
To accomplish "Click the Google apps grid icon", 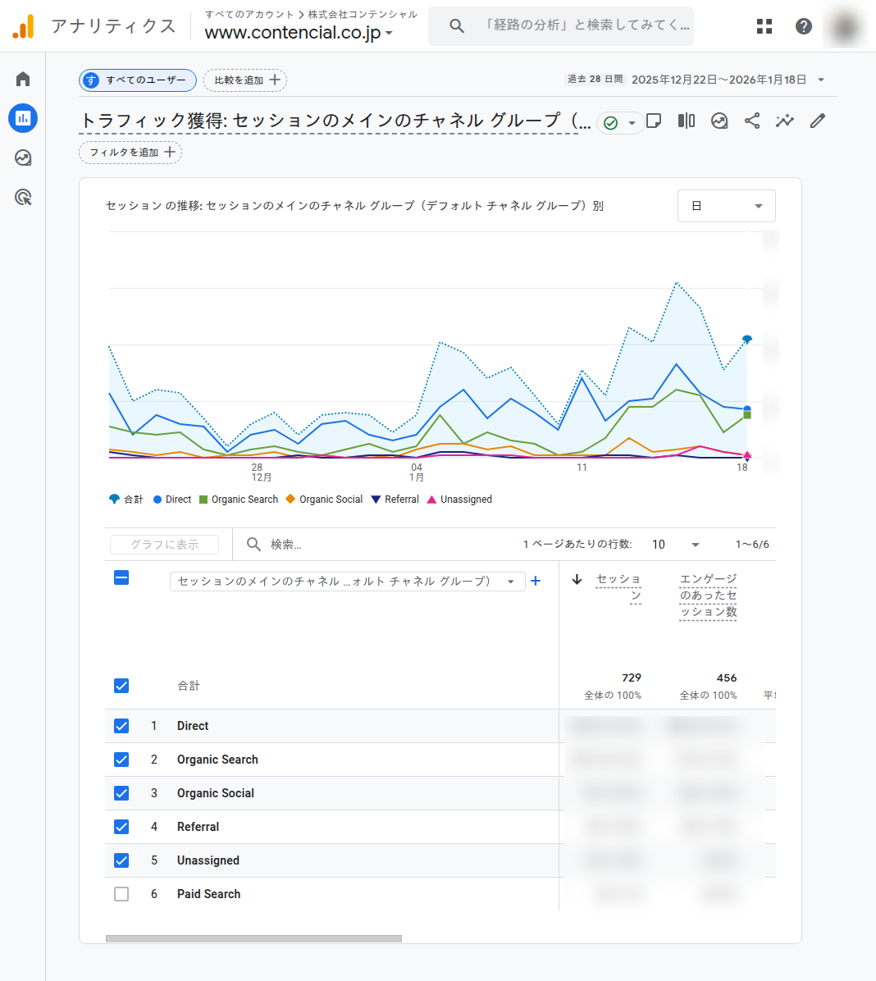I will [x=764, y=26].
